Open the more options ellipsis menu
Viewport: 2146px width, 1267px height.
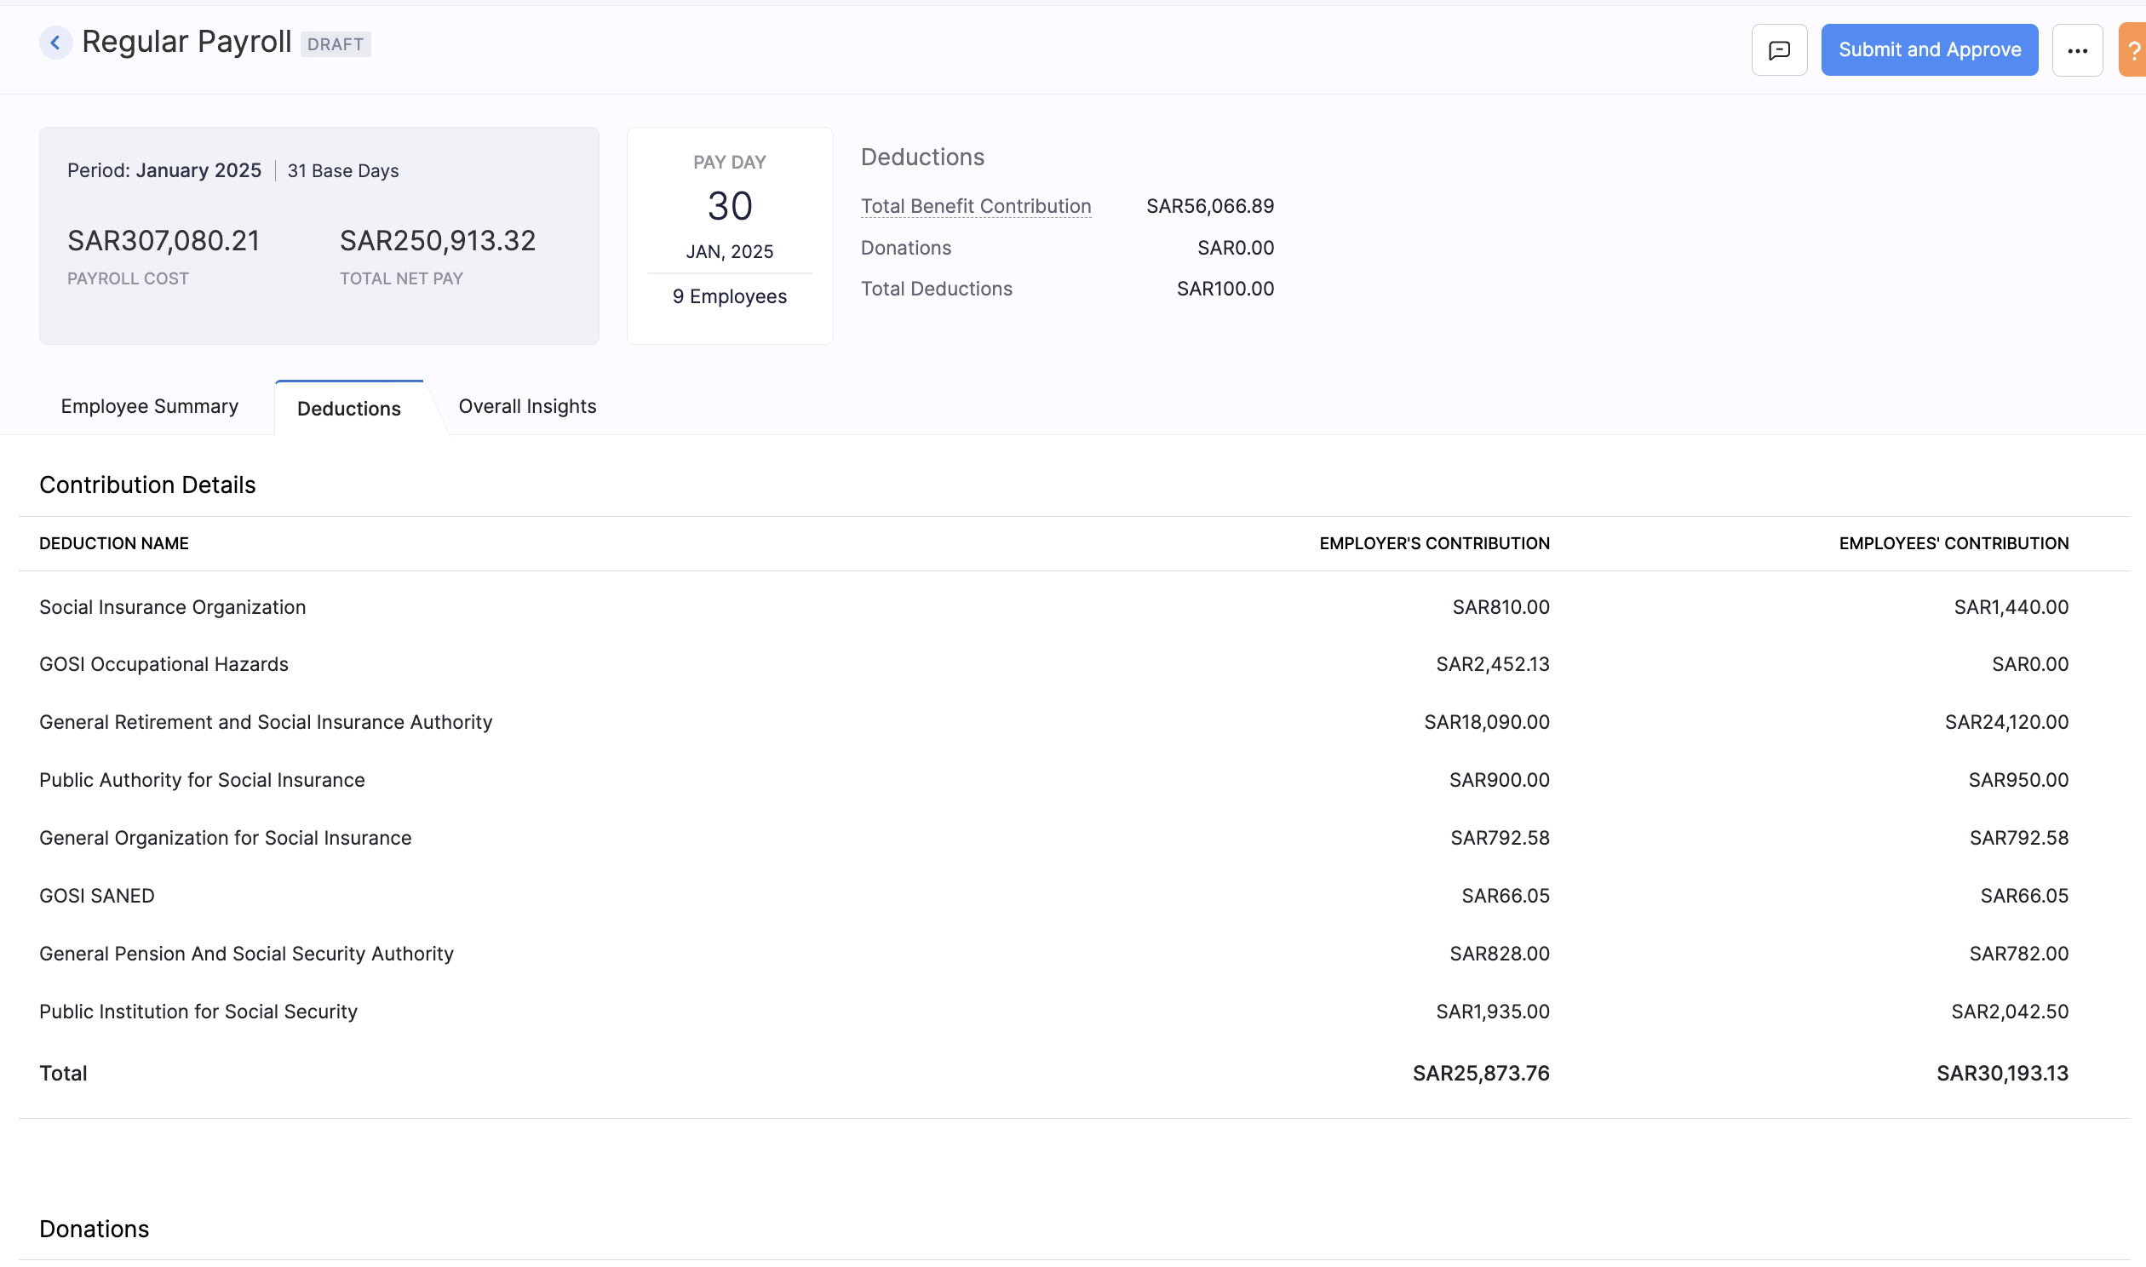[2078, 49]
